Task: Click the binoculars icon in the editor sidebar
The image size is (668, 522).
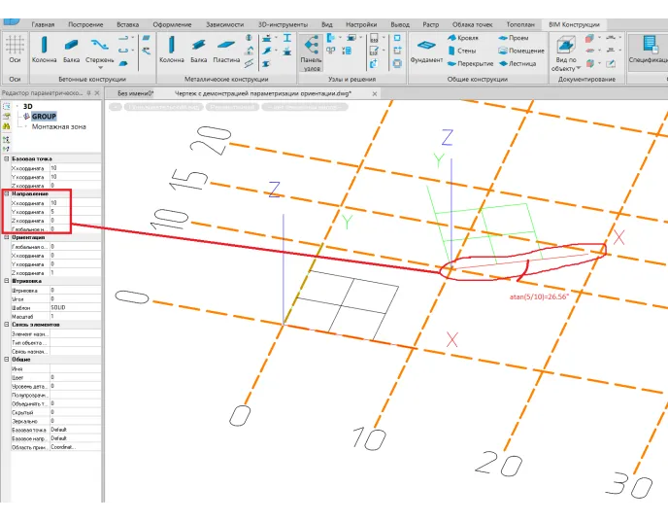Action: pyautogui.click(x=7, y=126)
